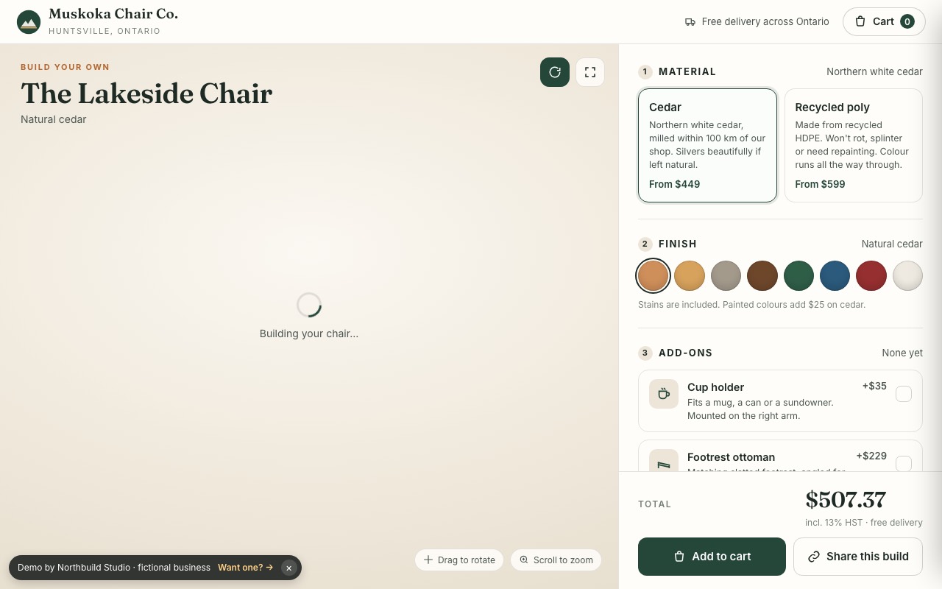Select the grey finish swatch
The height and width of the screenshot is (589, 942).
click(726, 276)
